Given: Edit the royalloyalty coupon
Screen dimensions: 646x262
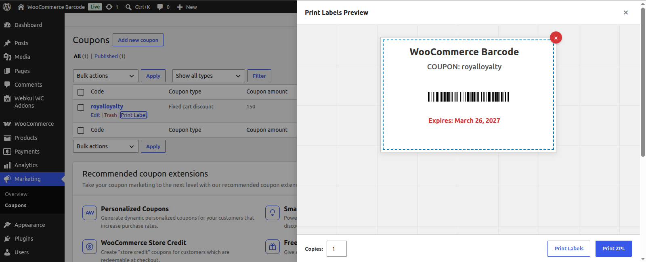Looking at the screenshot, I should tap(95, 115).
